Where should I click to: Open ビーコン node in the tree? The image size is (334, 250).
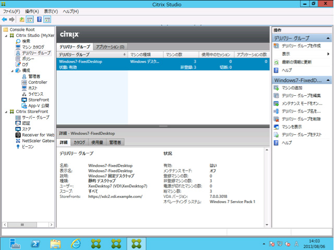pos(28,147)
